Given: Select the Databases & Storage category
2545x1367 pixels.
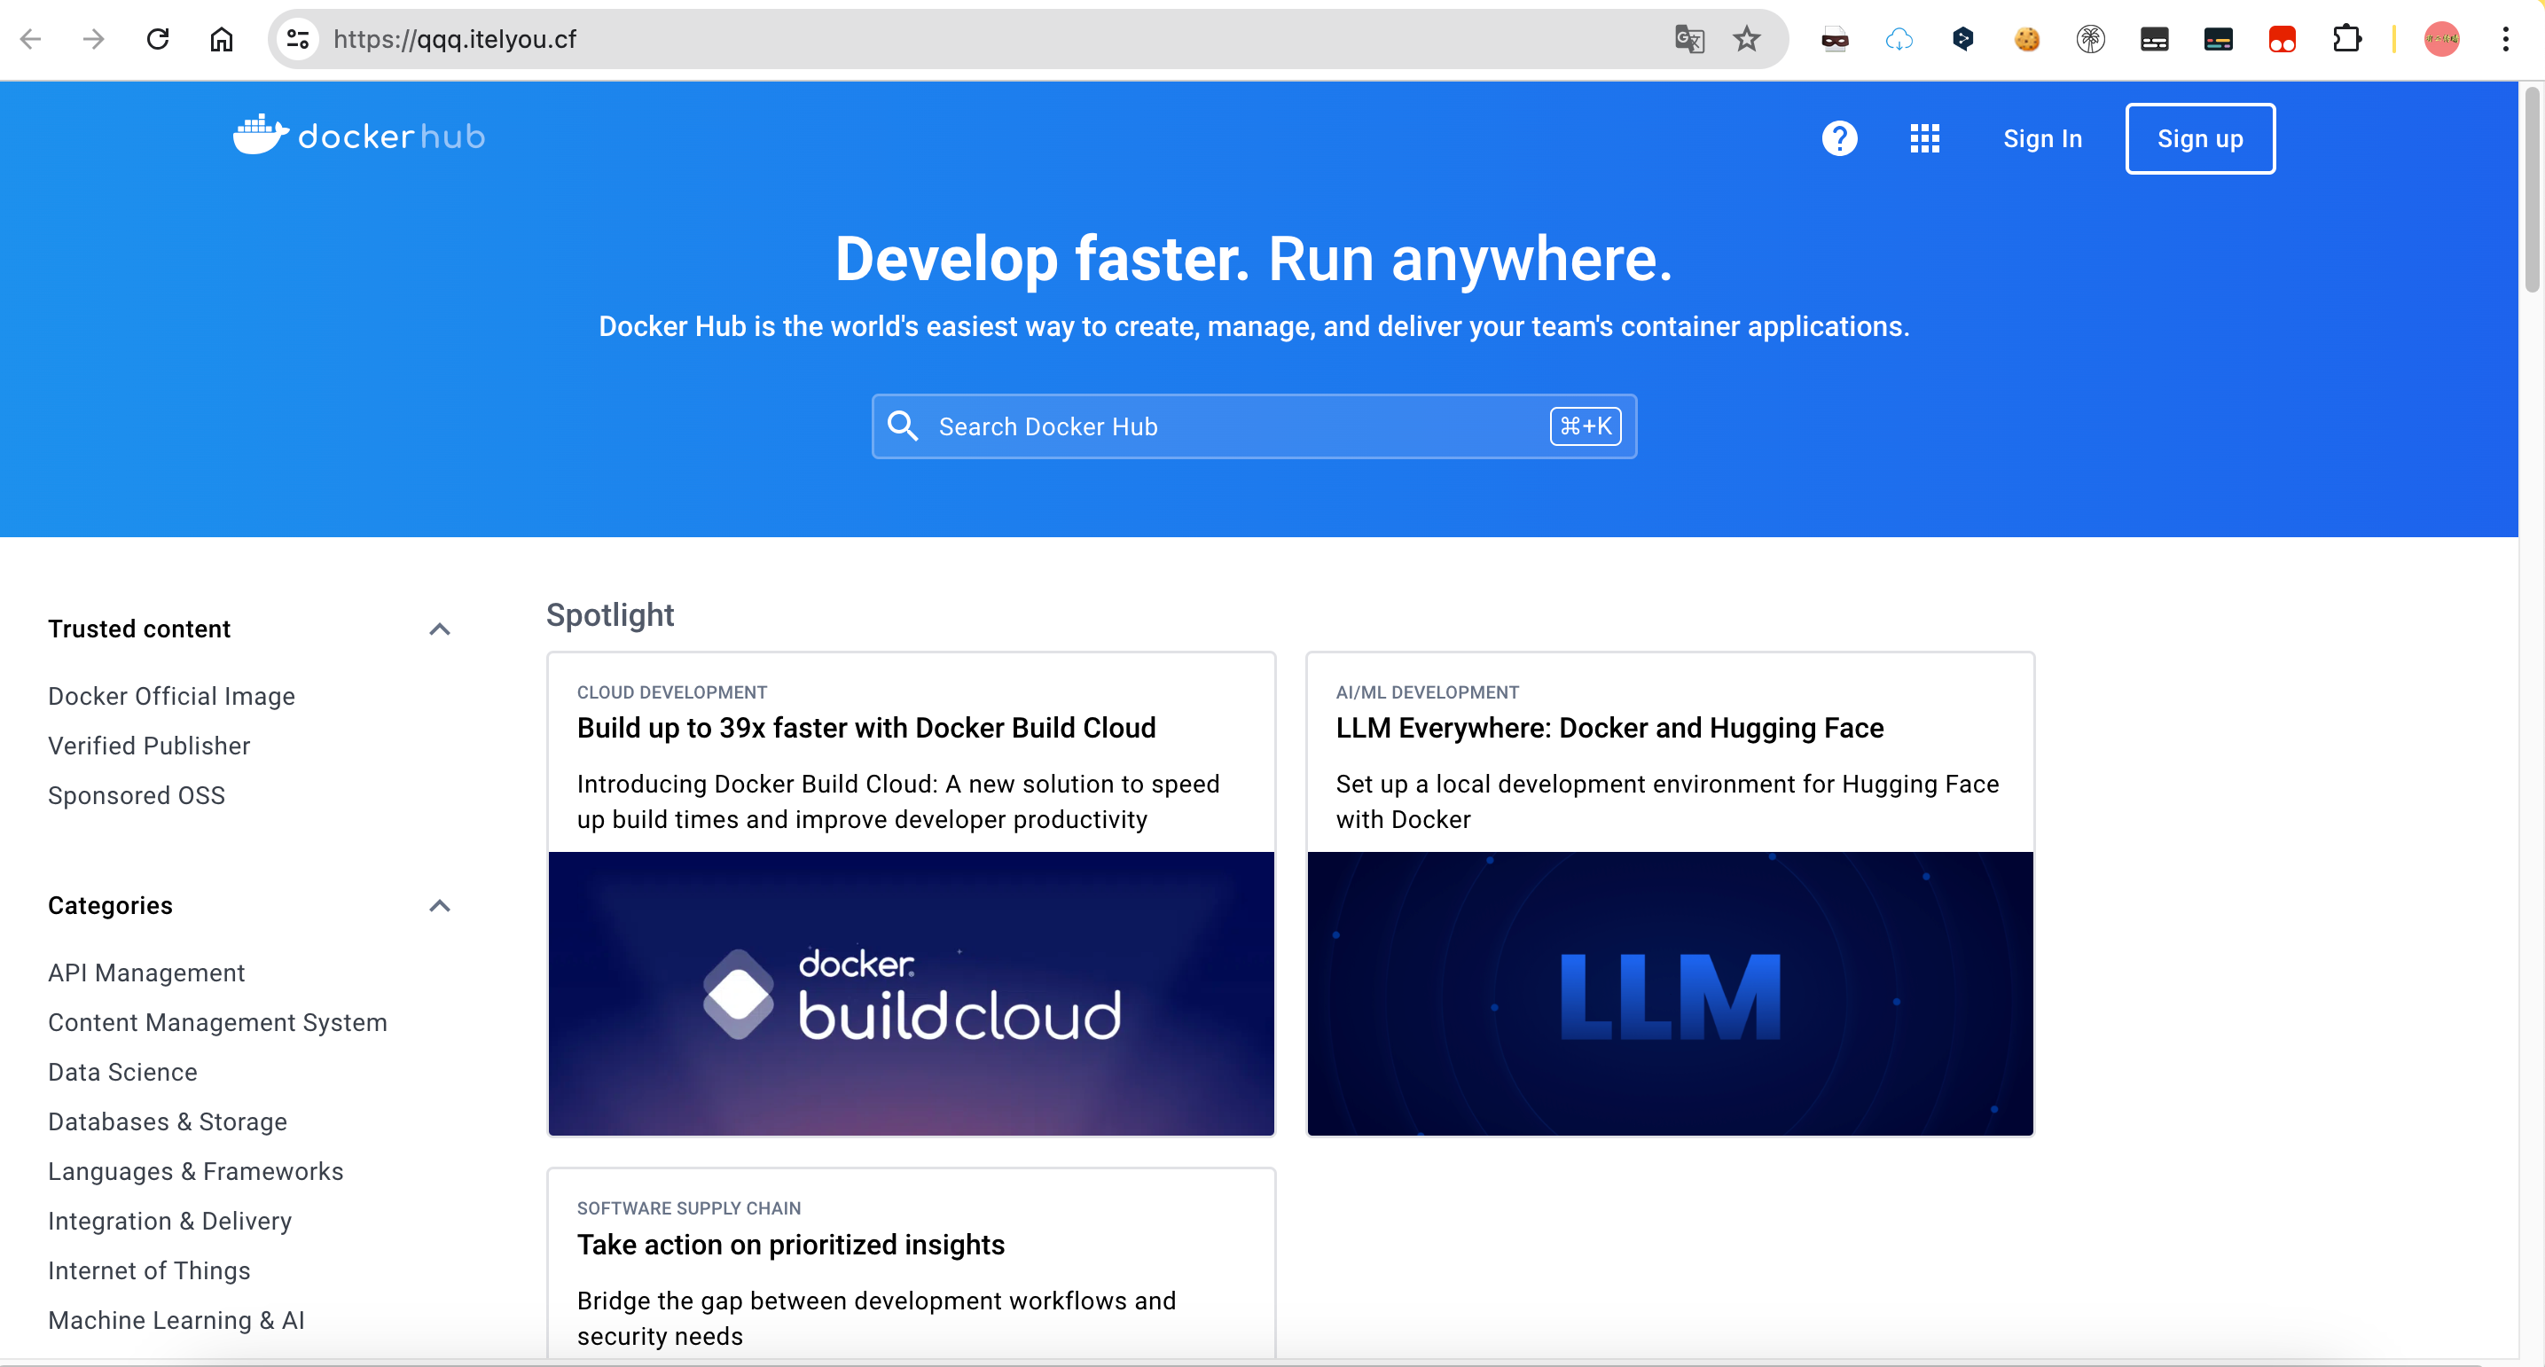Looking at the screenshot, I should 167,1122.
